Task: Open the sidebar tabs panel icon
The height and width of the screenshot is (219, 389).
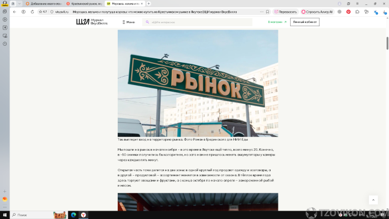Action: 4,12
